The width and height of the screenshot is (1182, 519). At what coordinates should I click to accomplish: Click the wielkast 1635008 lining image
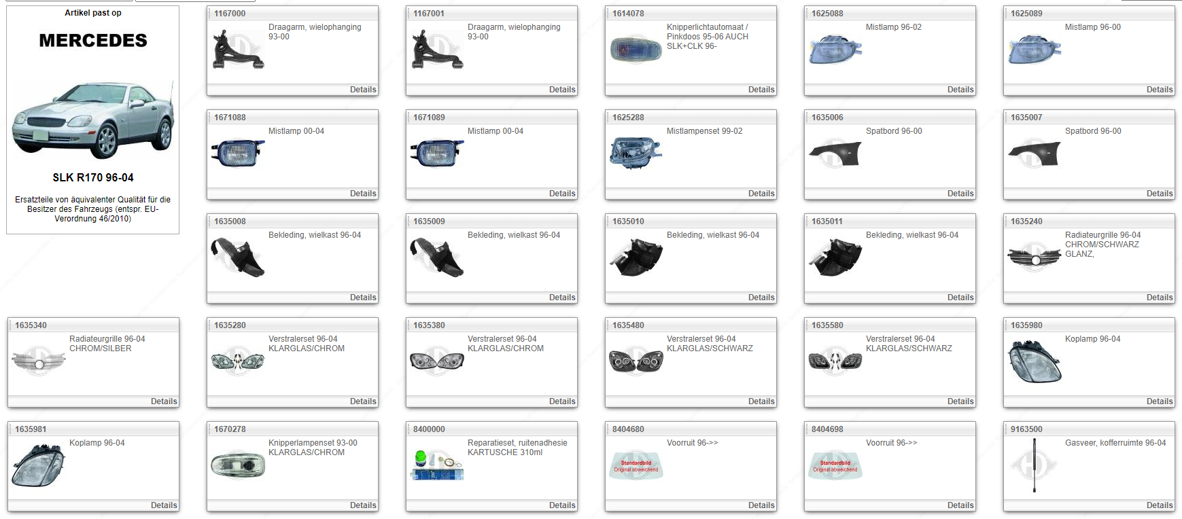(237, 257)
